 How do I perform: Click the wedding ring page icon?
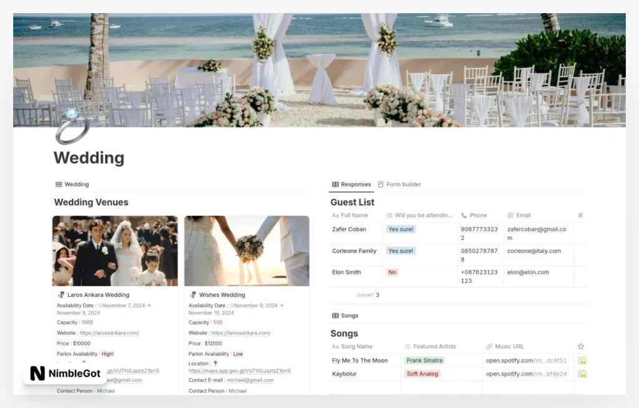tap(72, 126)
